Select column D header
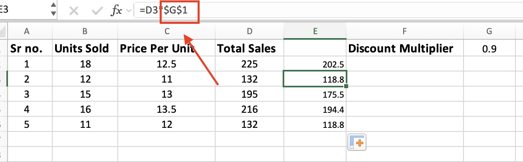 click(250, 31)
